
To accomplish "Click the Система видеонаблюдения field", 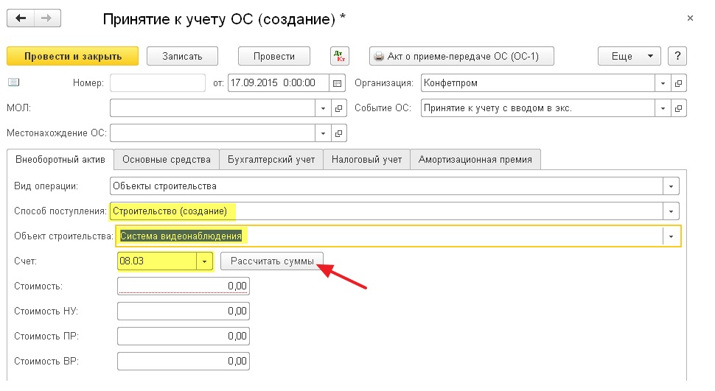I will click(391, 236).
